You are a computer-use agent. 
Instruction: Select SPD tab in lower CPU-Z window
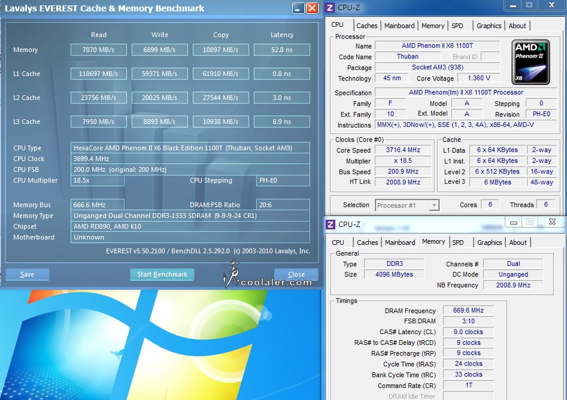(x=458, y=243)
